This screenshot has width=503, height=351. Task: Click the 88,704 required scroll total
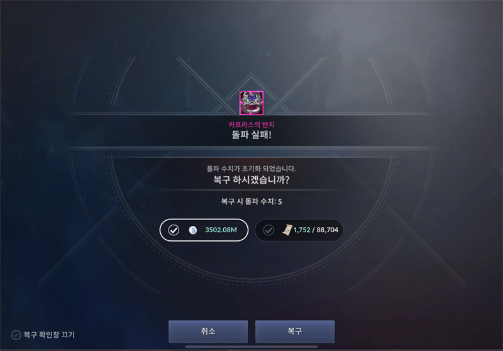pyautogui.click(x=328, y=230)
